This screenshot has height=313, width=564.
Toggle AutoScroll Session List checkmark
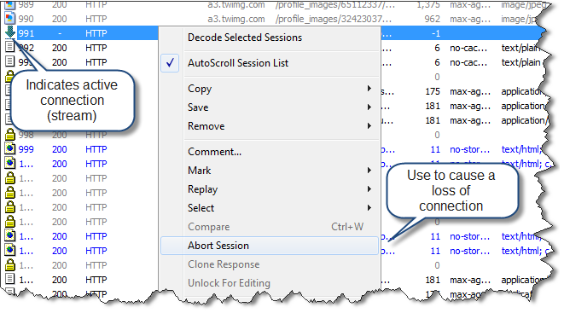point(170,63)
